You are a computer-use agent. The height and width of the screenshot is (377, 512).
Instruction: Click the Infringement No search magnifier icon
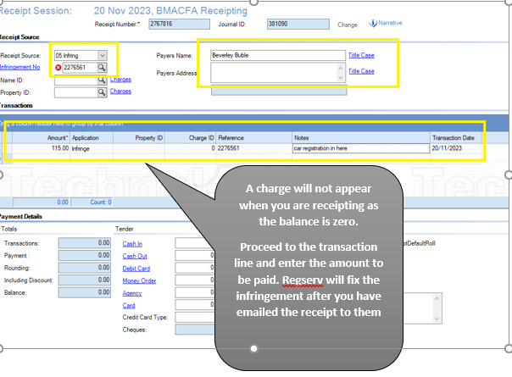point(102,66)
